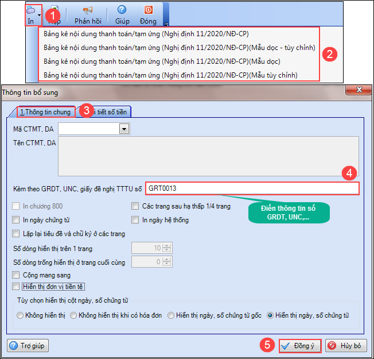Increase Số dòng hiển thị trên 1 trang

pos(167,245)
